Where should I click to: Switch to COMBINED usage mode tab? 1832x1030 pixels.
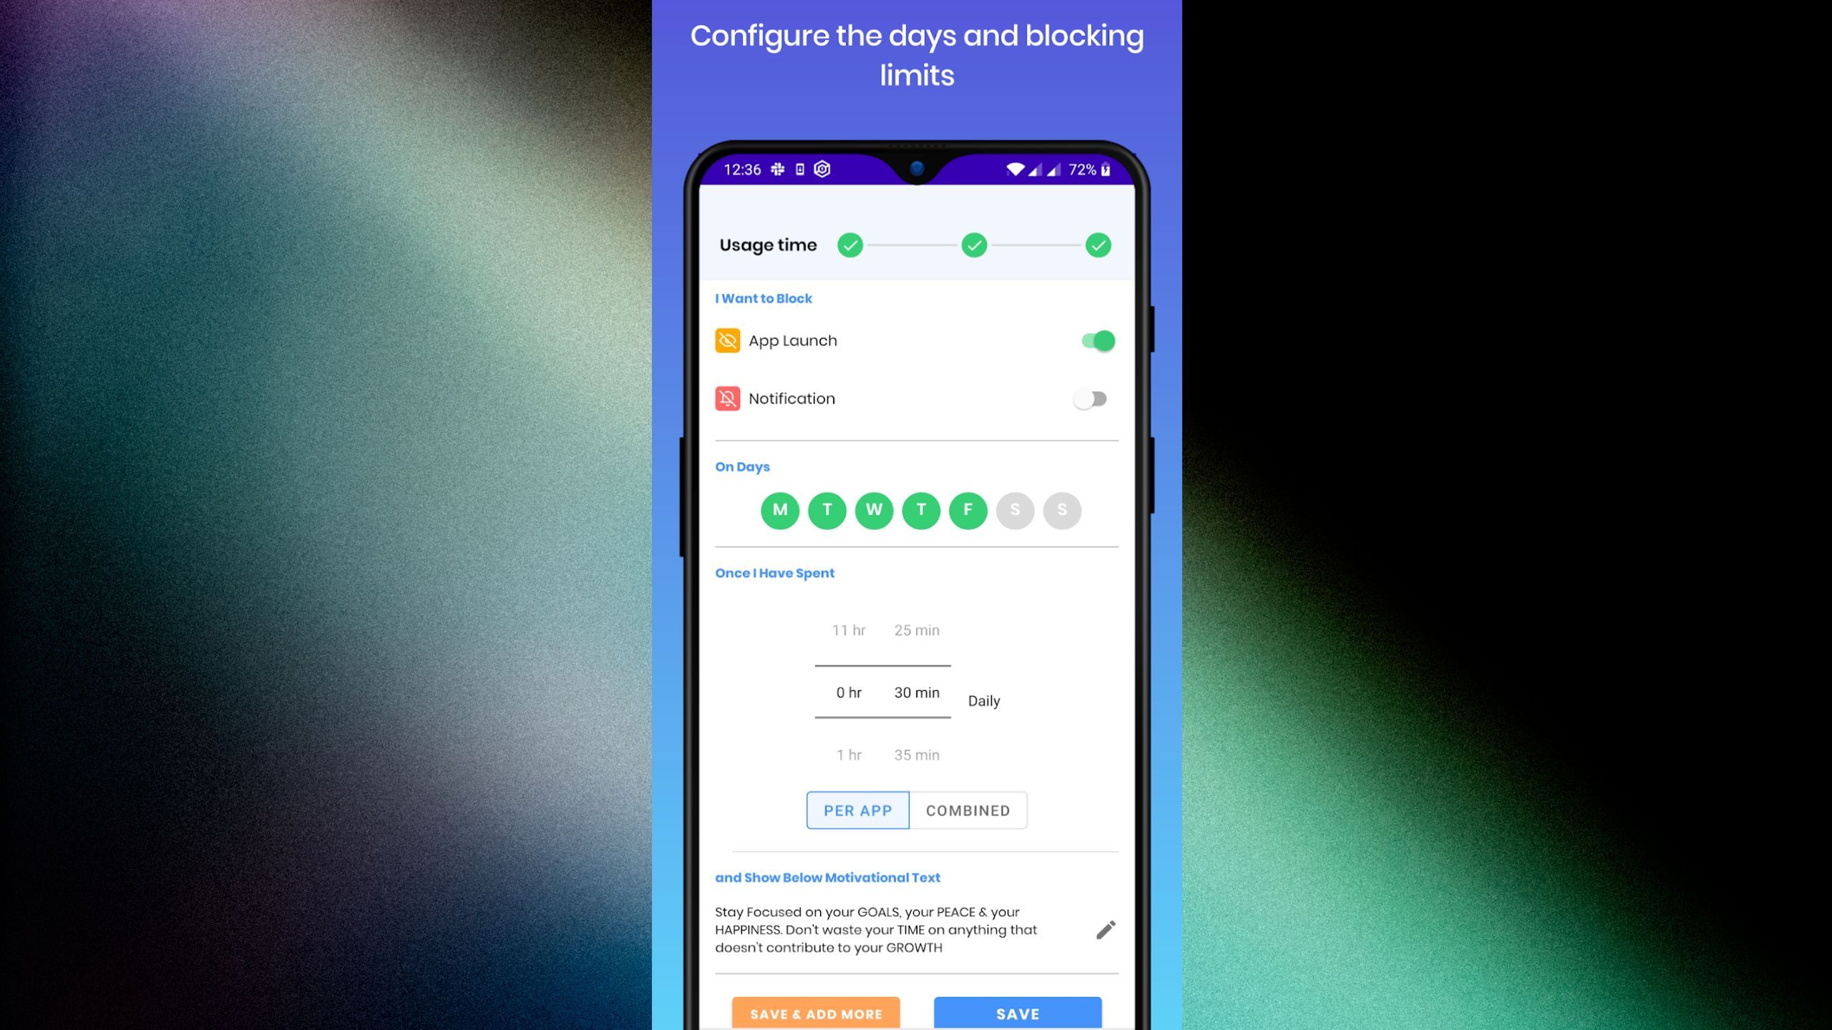[968, 810]
